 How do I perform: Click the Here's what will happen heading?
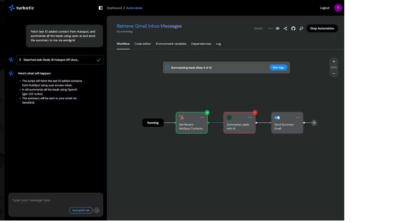(x=34, y=73)
